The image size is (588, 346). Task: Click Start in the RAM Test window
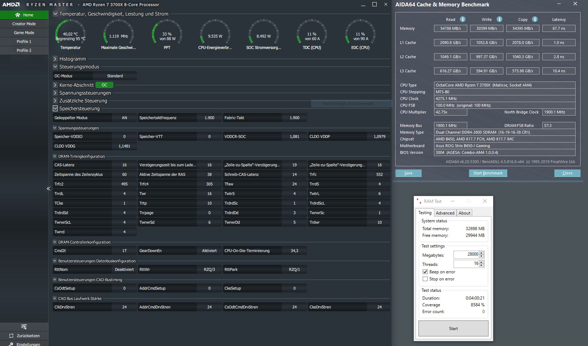pos(453,329)
